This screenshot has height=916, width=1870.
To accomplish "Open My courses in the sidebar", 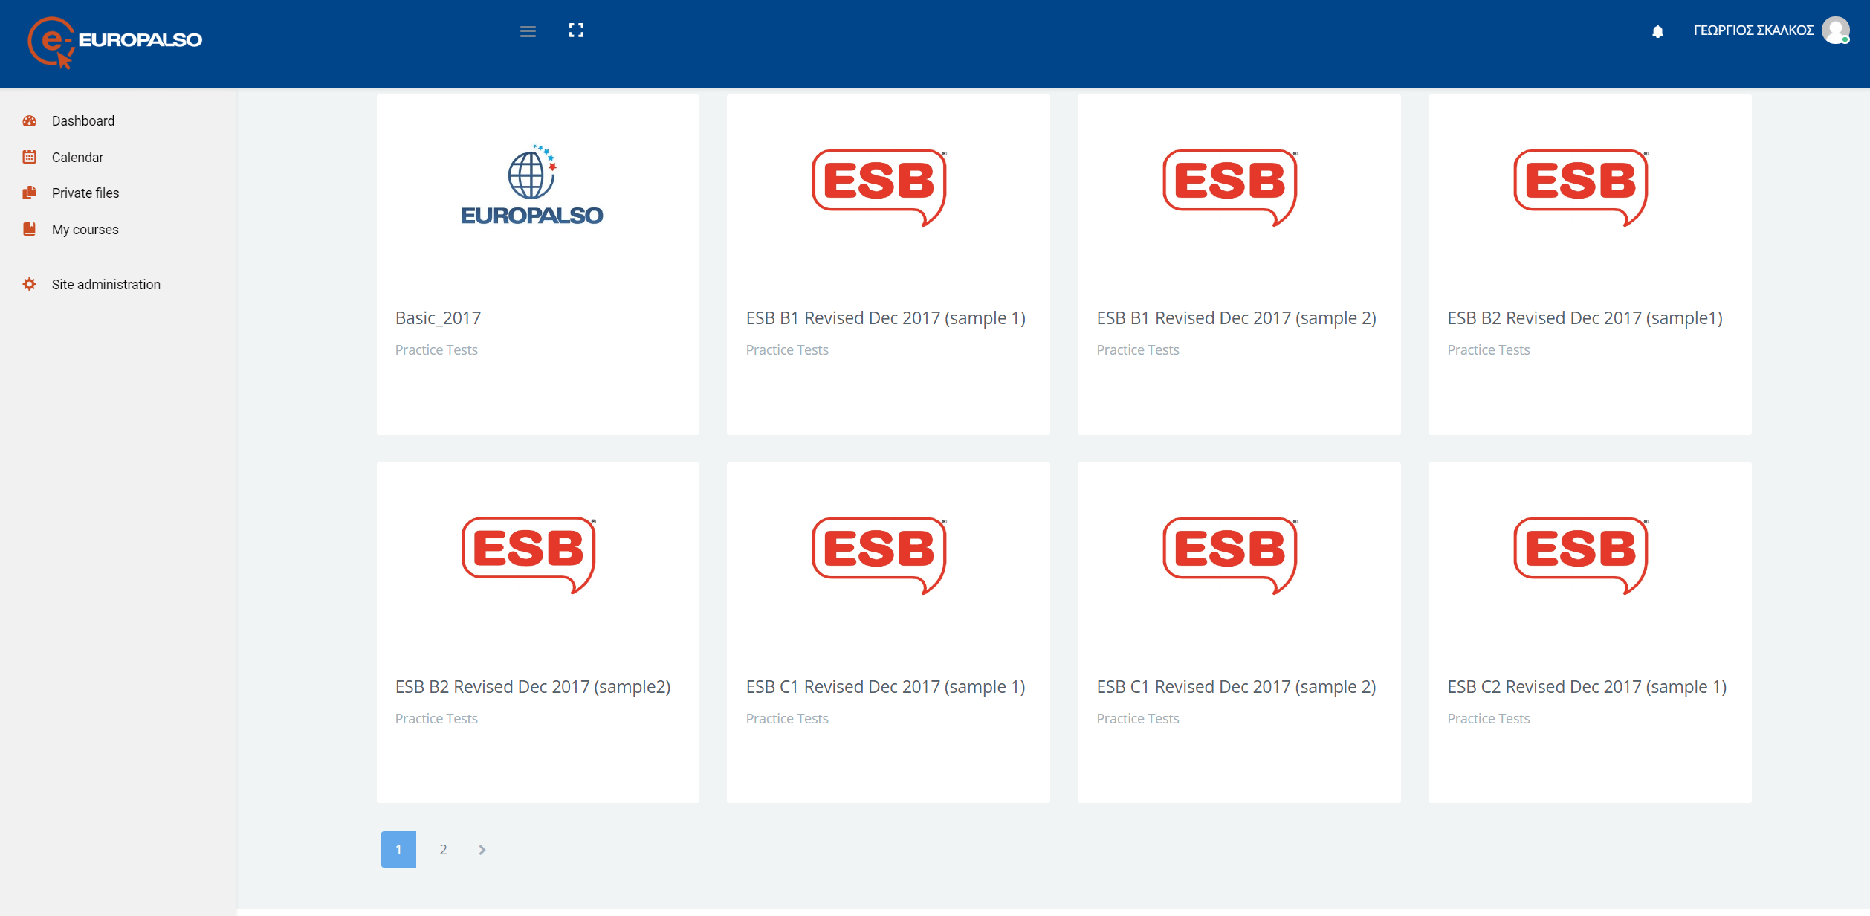I will pos(85,229).
